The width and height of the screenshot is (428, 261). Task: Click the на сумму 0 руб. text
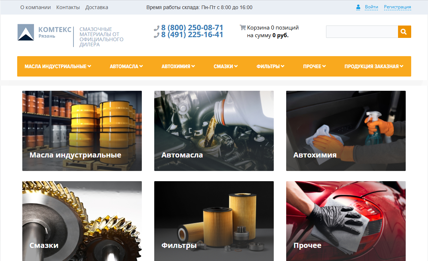[x=268, y=35]
